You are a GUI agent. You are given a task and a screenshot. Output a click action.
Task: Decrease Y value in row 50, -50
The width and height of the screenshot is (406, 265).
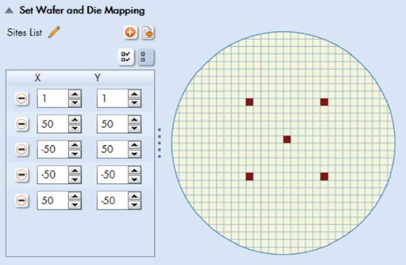135,205
